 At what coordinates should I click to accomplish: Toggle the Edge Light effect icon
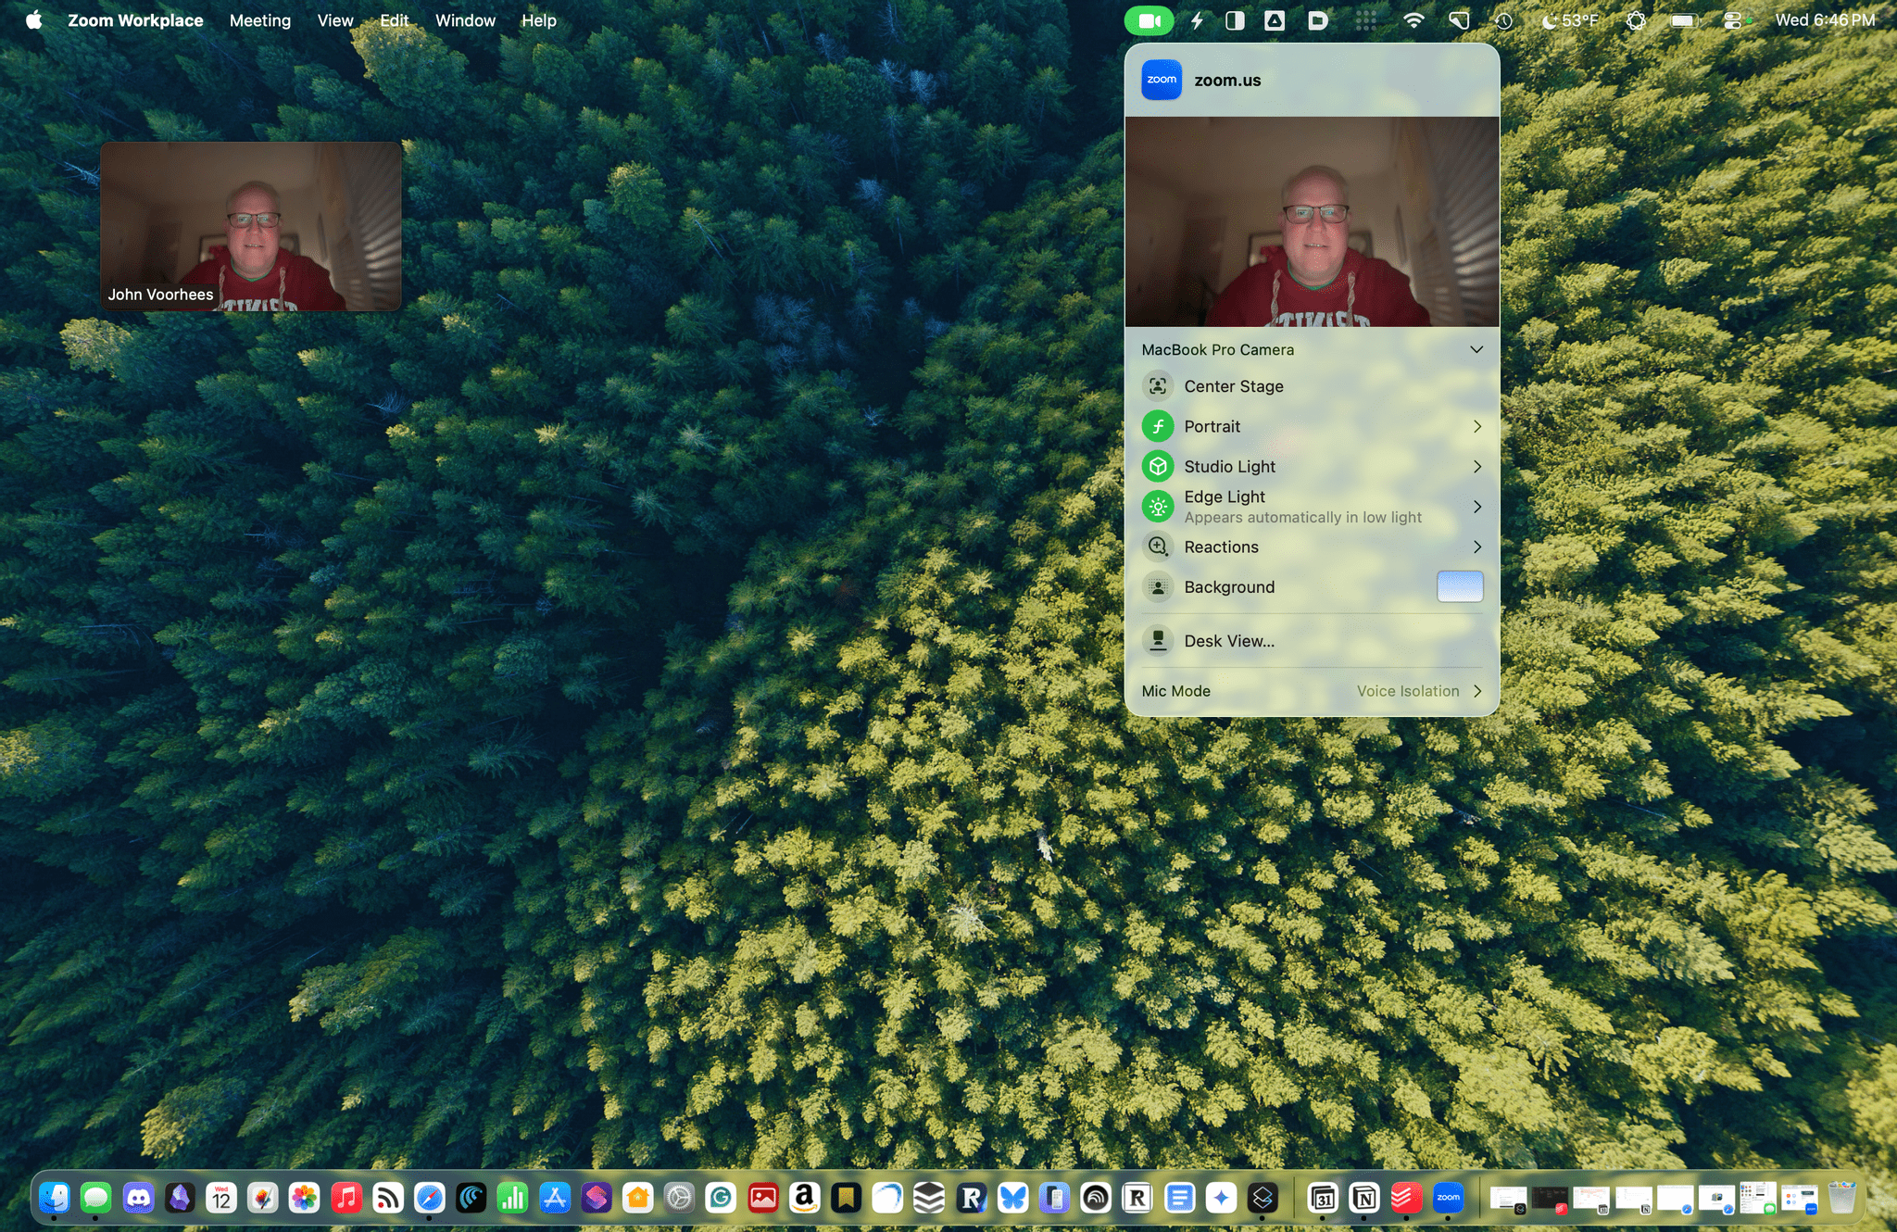1158,507
